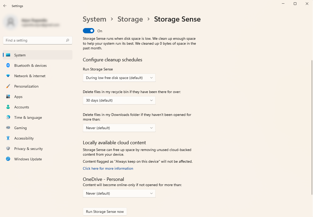Click the Gaming Xbox icon
This screenshot has height=217, width=313.
click(9, 128)
